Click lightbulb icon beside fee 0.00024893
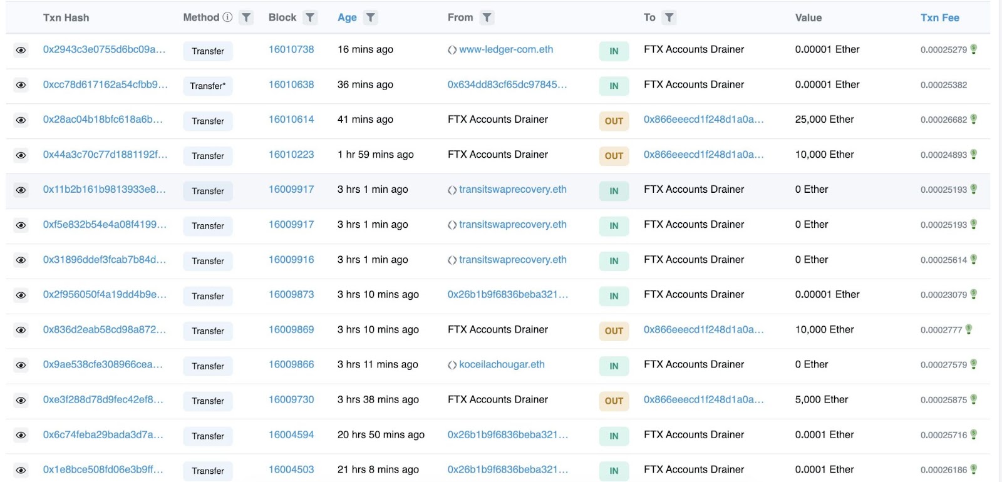1002x482 pixels. [974, 154]
